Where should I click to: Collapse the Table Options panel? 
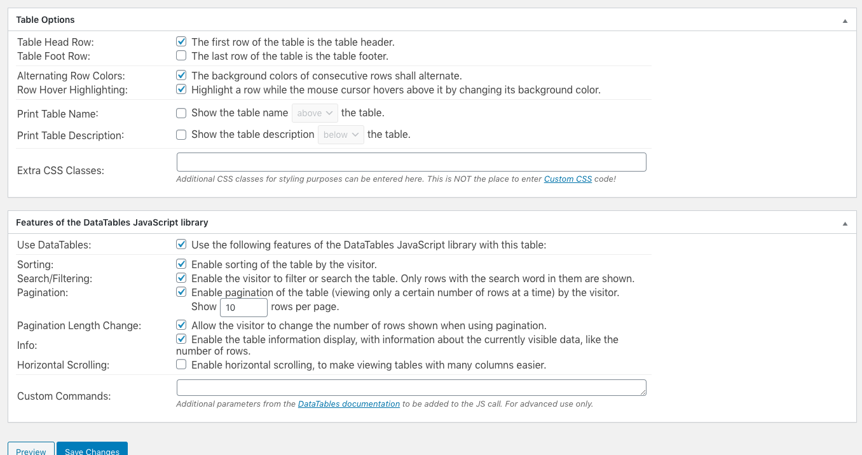(845, 20)
